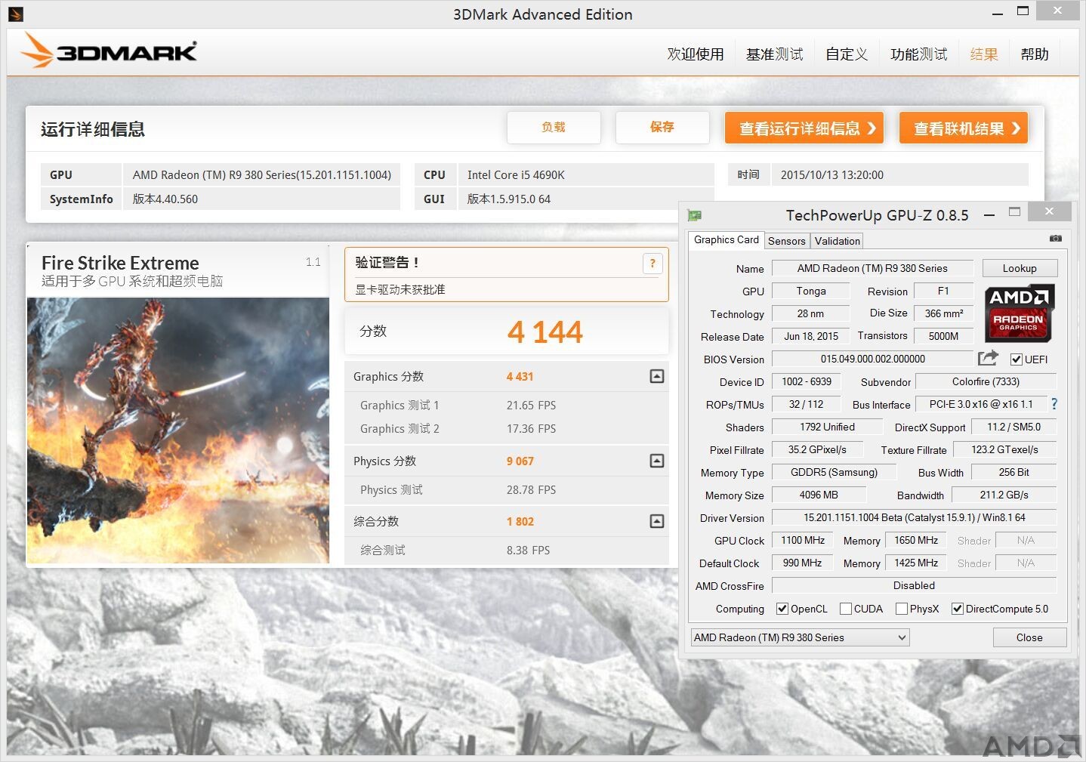Click the 3DMark logo in header

110,50
